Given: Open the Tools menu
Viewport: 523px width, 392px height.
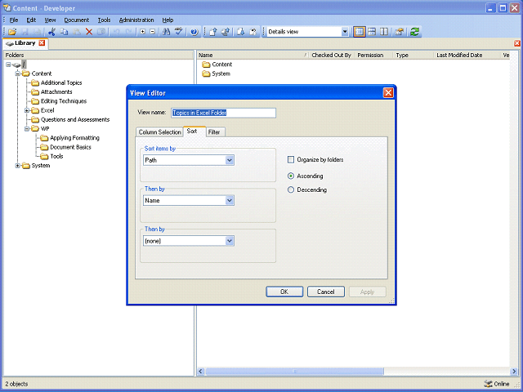Looking at the screenshot, I should 104,20.
